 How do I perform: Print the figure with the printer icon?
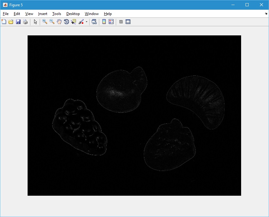25,22
